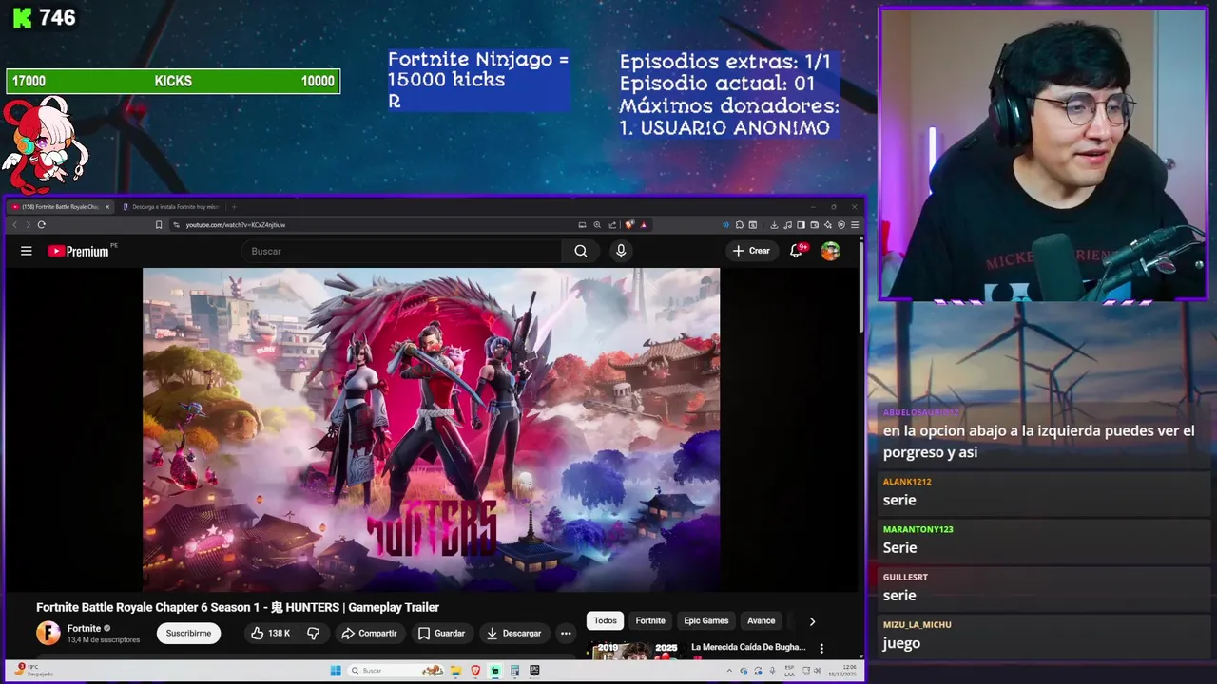Bookmark the page from the address bar
Viewport: 1217px width, 684px height.
click(159, 225)
